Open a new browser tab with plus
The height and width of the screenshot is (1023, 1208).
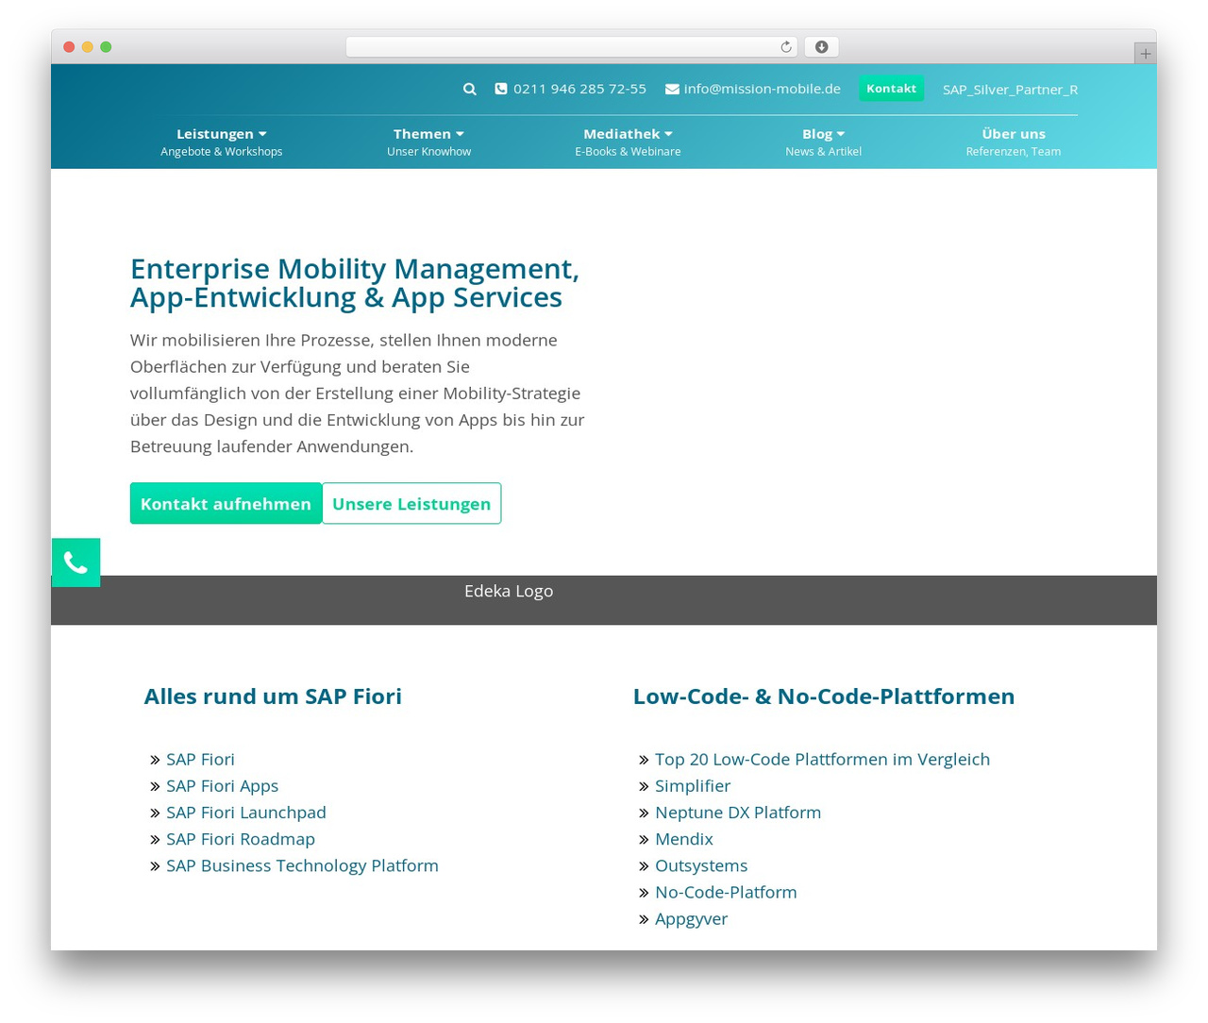coord(1145,54)
